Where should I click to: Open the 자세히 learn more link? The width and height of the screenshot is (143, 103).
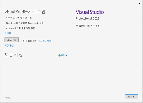8,33
